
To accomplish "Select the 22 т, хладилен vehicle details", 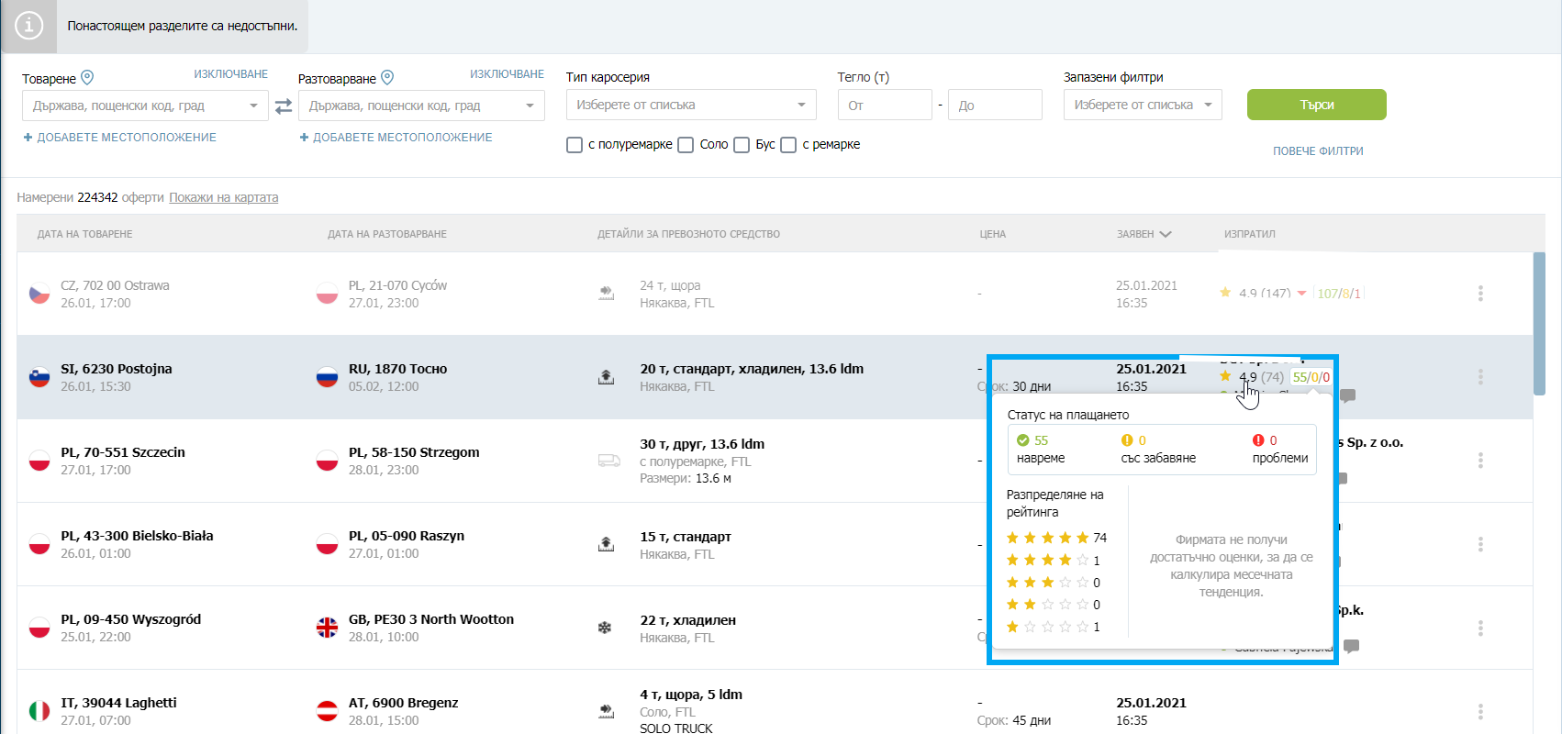I will [x=687, y=628].
